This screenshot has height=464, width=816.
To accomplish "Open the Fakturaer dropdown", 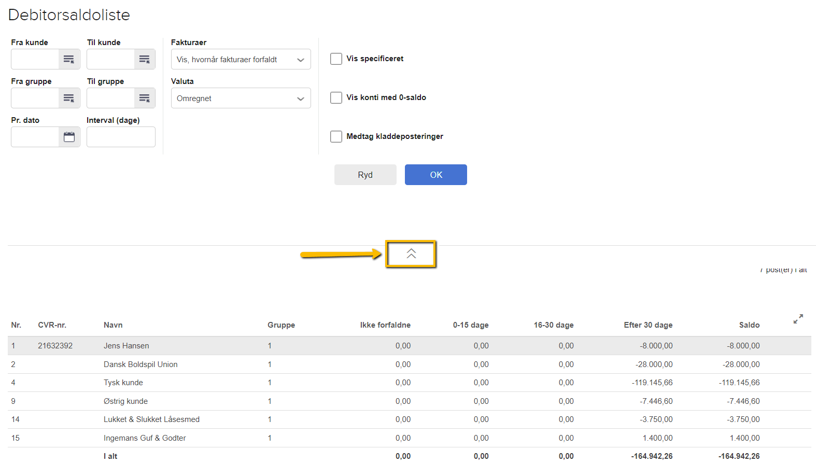I will coord(241,59).
